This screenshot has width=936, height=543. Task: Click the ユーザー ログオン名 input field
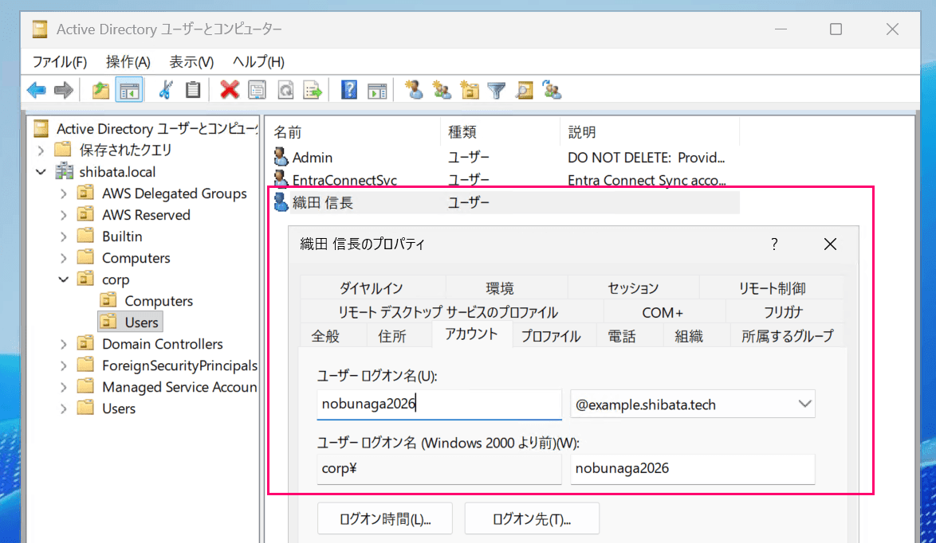tap(439, 404)
